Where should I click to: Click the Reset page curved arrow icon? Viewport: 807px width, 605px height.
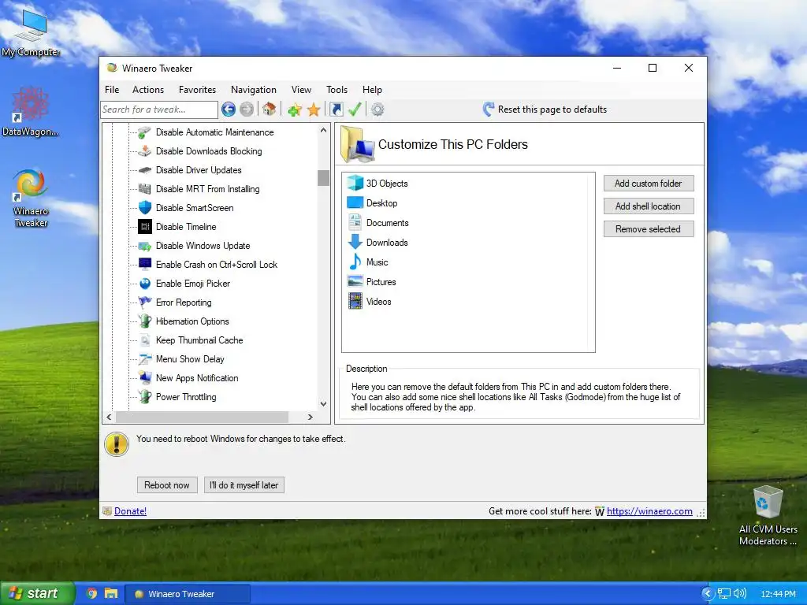tap(489, 109)
